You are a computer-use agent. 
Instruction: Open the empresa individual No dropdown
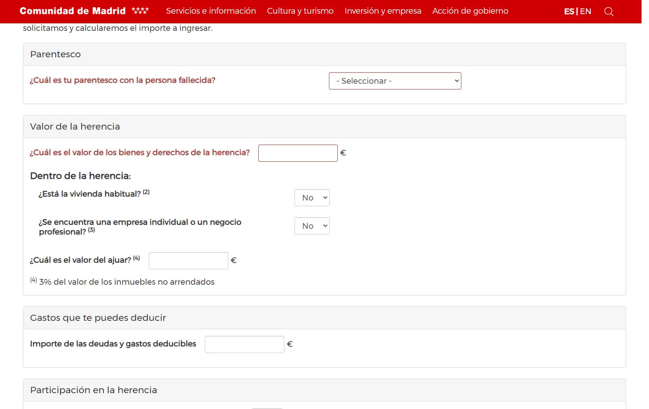point(312,226)
